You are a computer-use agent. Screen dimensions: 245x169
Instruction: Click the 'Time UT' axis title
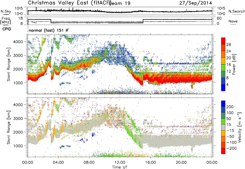tap(120, 167)
